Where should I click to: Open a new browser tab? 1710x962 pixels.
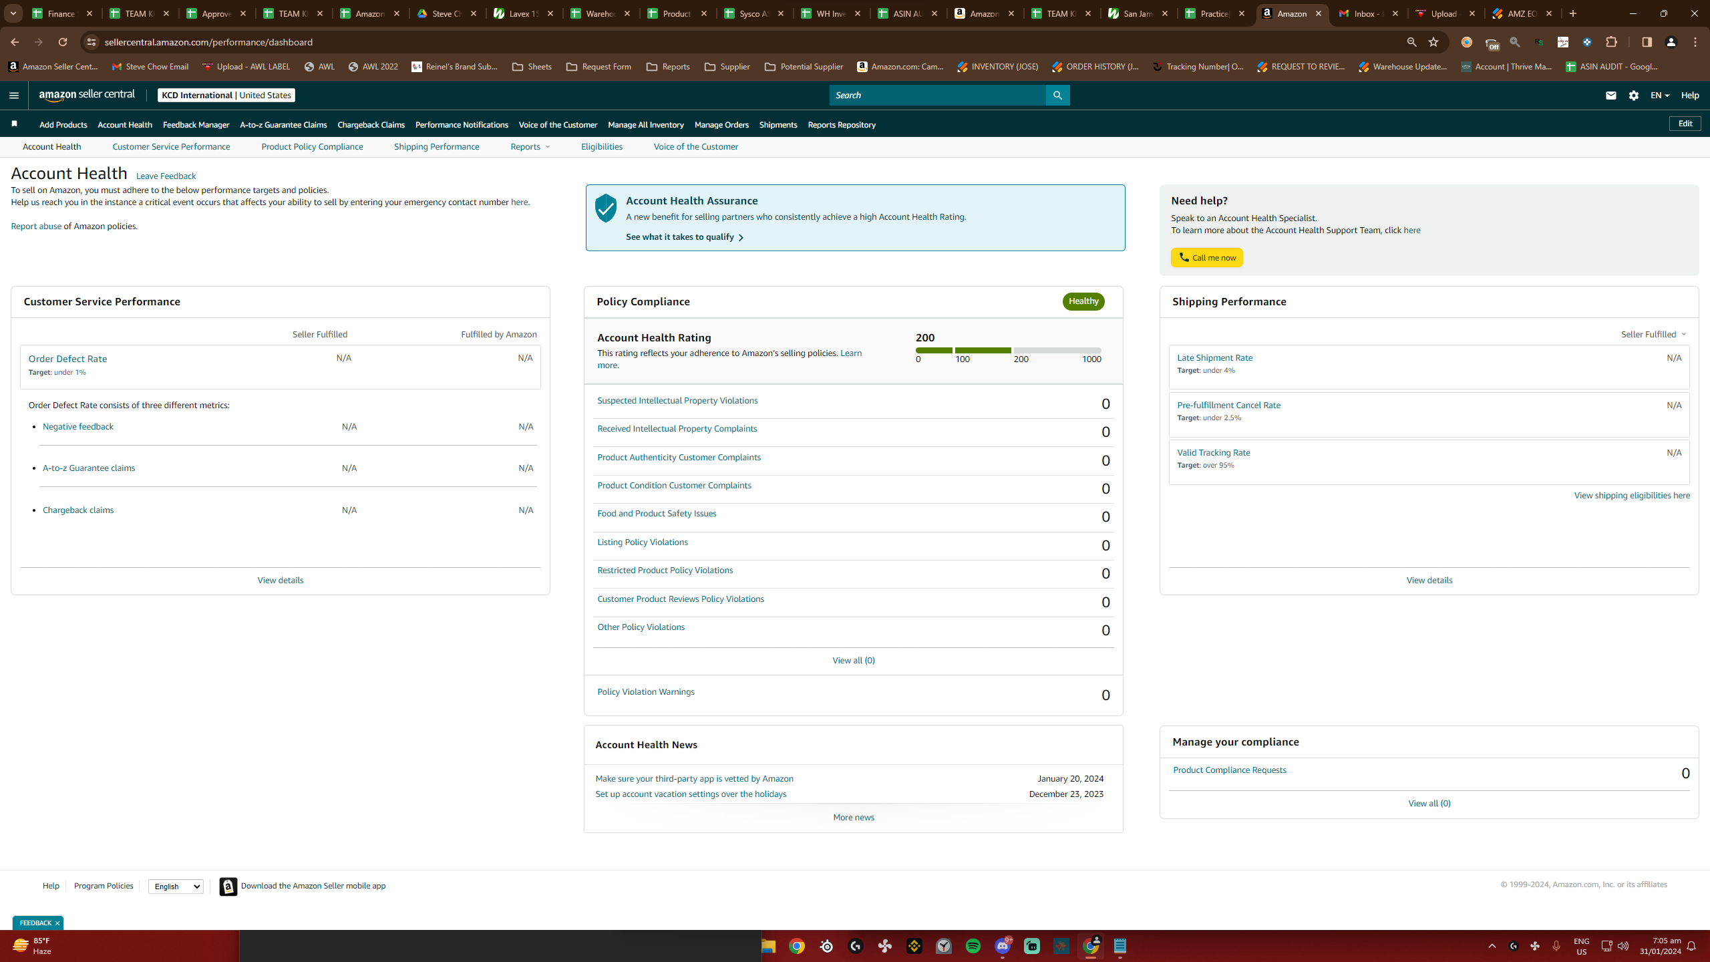1573,13
